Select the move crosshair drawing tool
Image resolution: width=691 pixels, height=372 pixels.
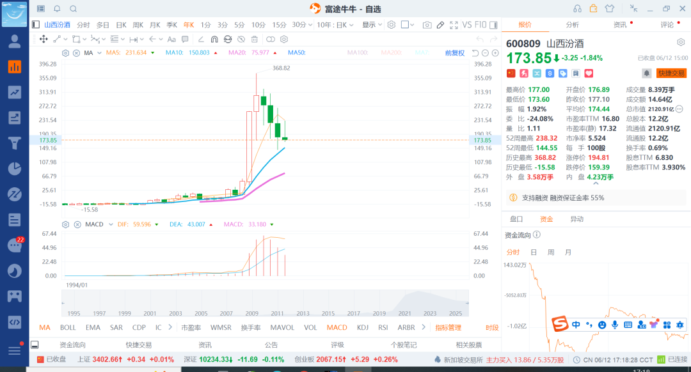click(x=44, y=39)
